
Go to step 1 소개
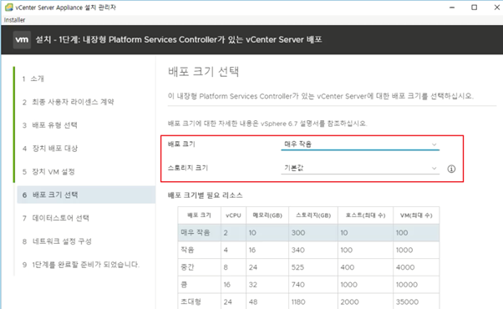33,79
